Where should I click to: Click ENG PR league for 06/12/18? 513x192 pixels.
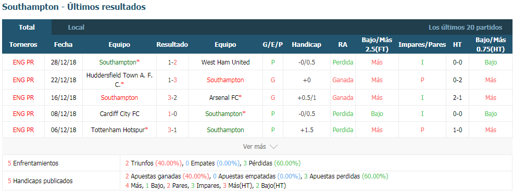pyautogui.click(x=23, y=130)
